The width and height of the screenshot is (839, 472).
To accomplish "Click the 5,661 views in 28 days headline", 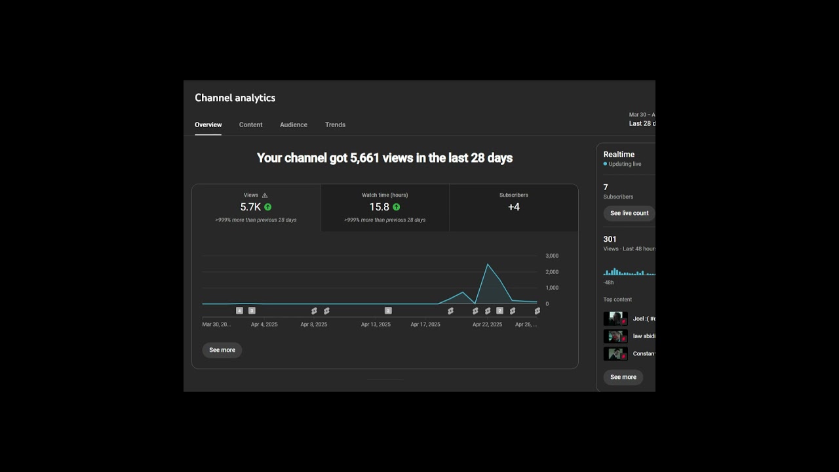I will 385,158.
